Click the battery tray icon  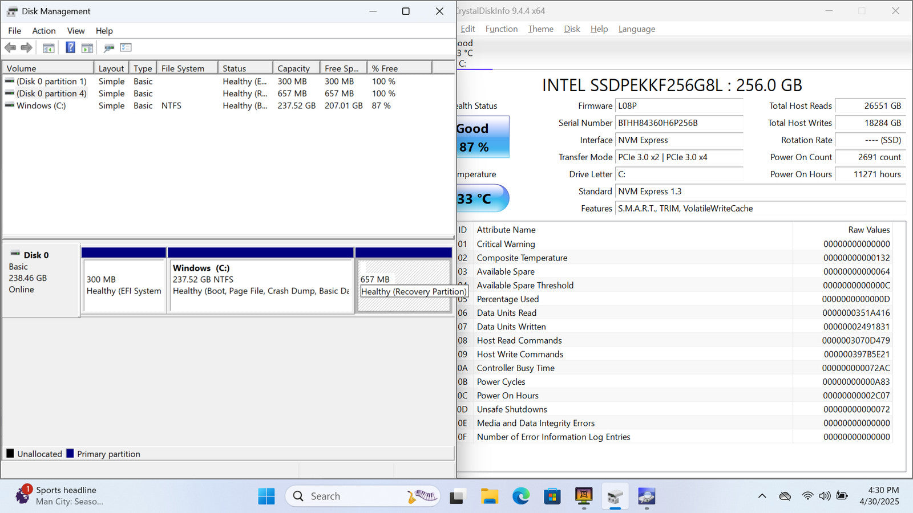pyautogui.click(x=842, y=496)
